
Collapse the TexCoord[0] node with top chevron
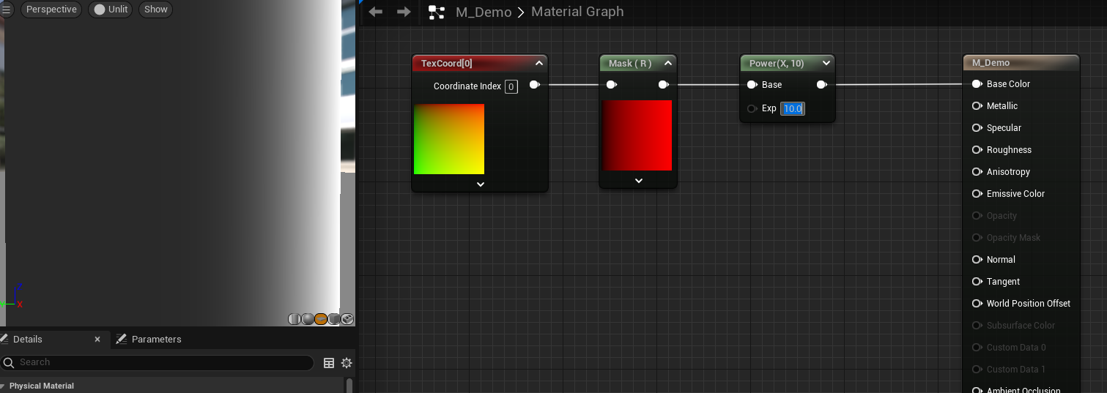(x=538, y=63)
